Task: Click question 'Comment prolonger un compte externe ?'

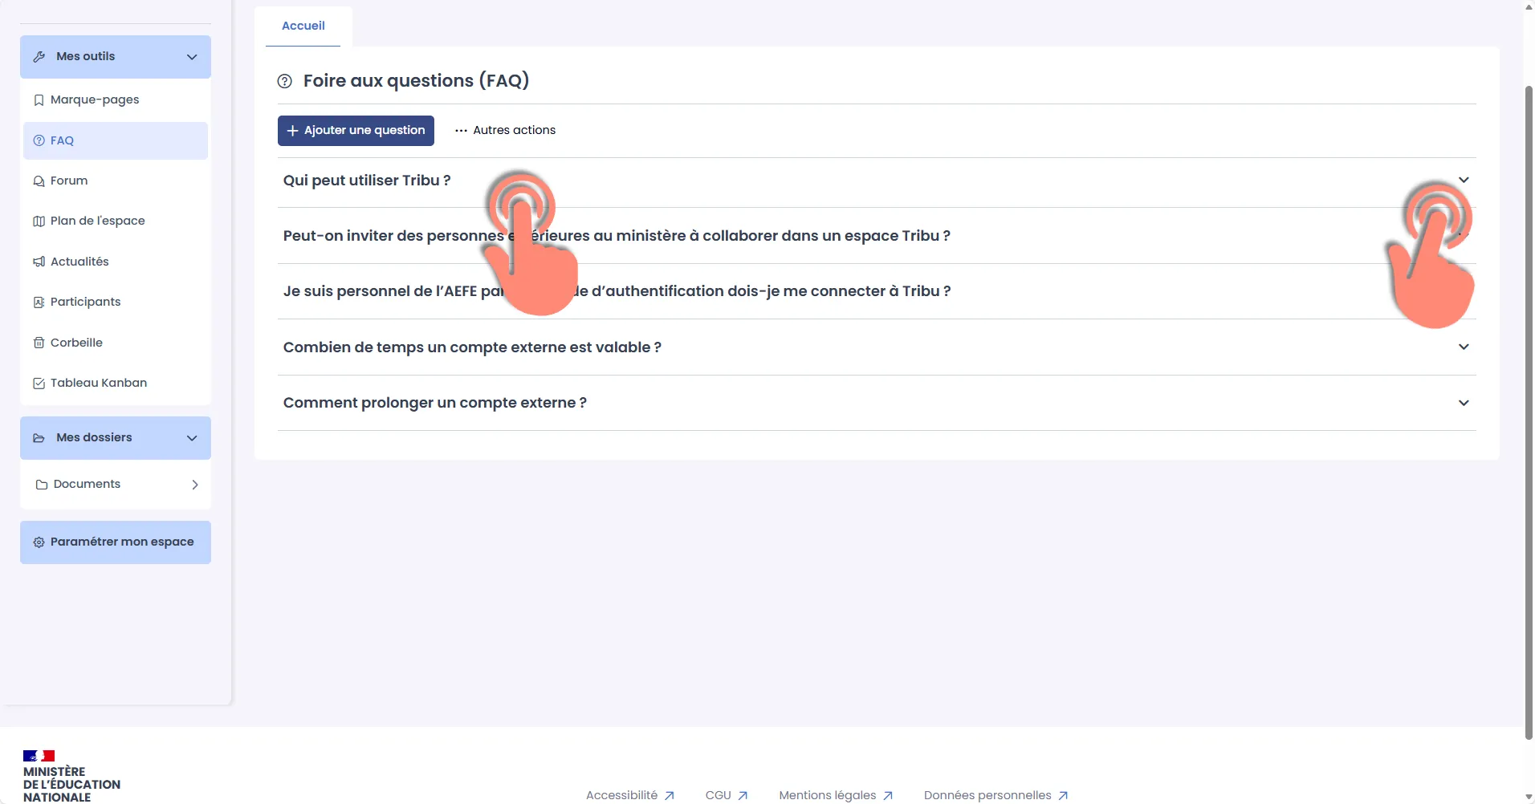Action: coord(435,403)
